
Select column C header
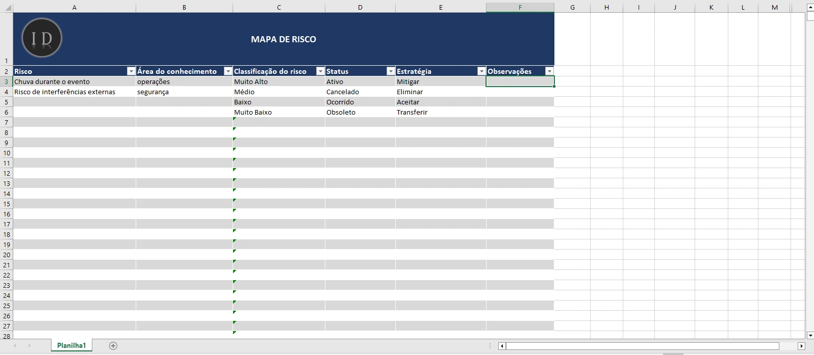278,7
